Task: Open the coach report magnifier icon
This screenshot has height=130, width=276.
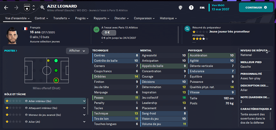Action: pyautogui.click(x=187, y=29)
